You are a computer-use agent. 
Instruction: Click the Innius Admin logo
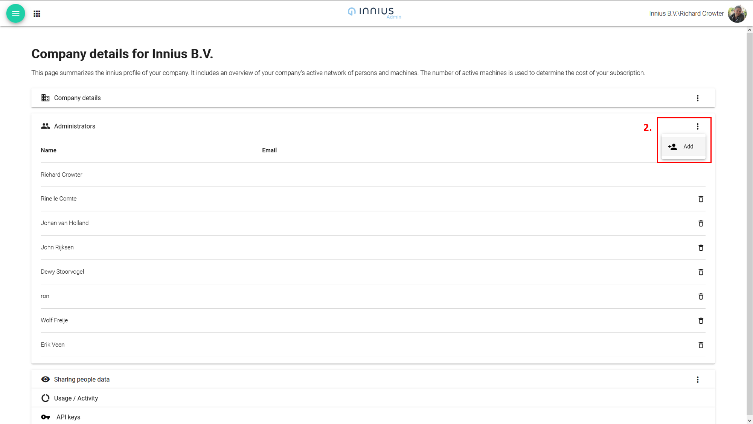pos(374,13)
